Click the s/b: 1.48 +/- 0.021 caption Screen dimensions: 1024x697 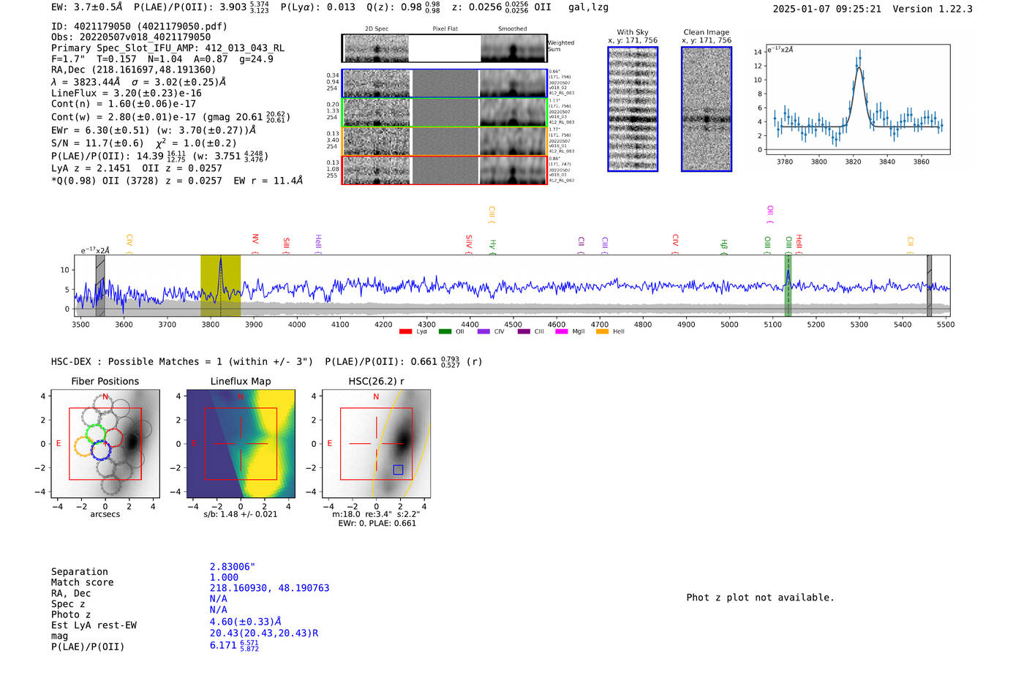pos(241,514)
